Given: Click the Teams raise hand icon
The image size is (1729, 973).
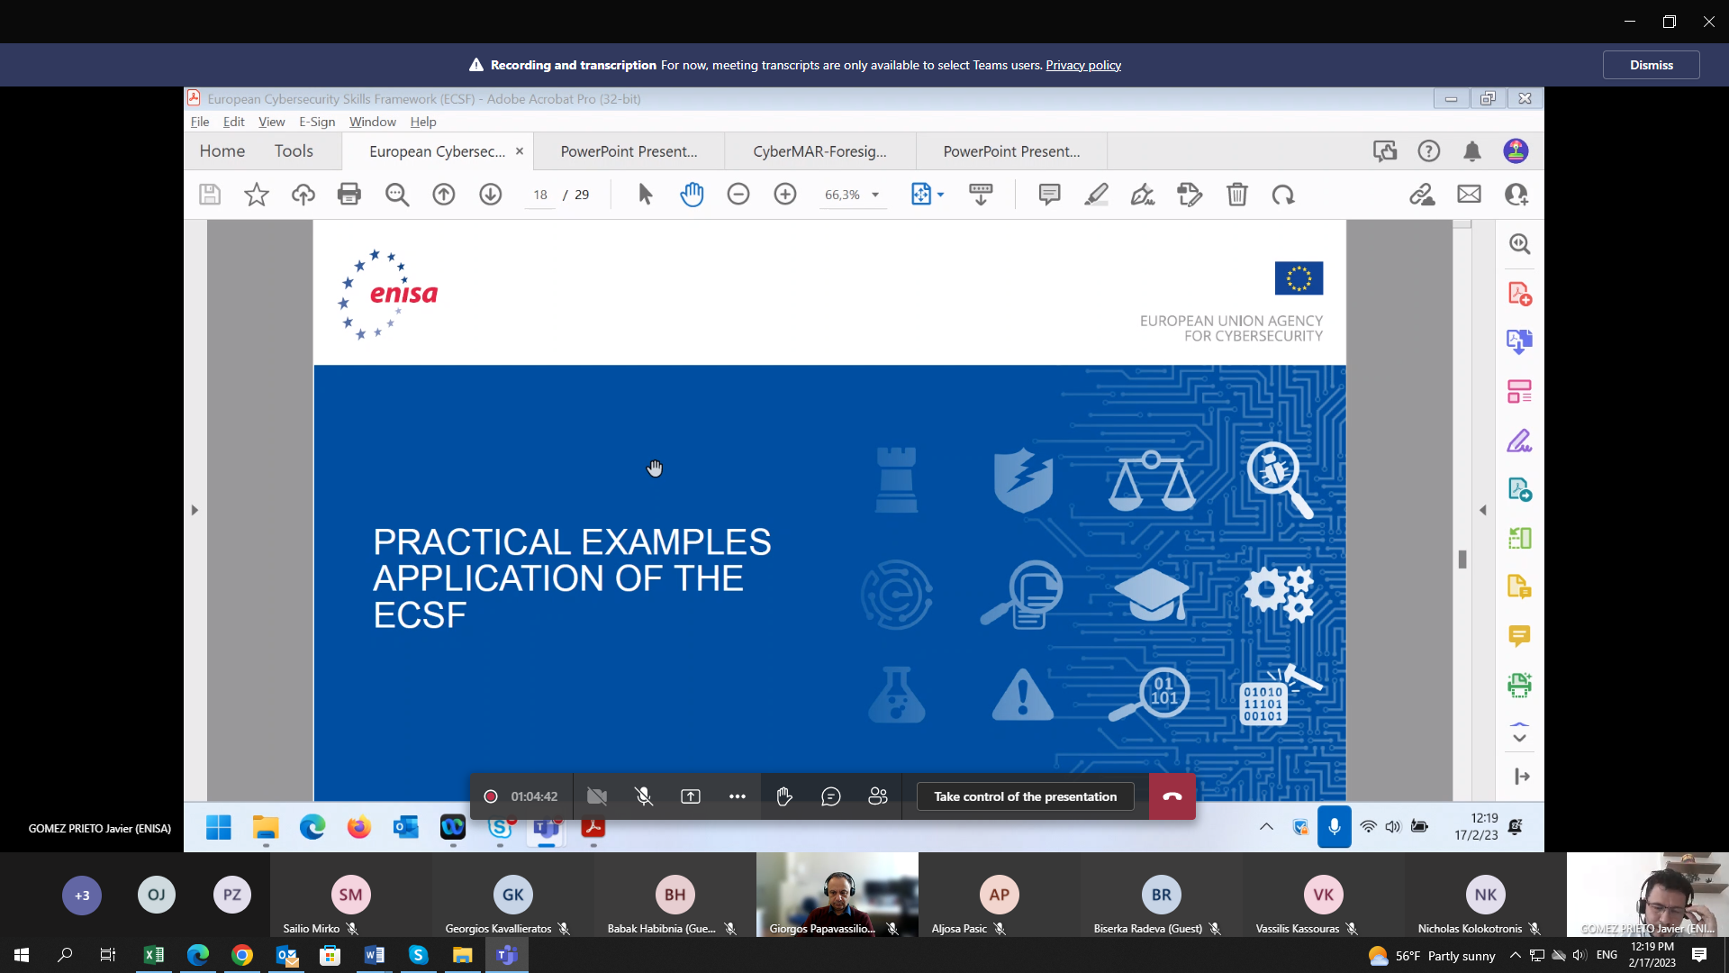Looking at the screenshot, I should tap(784, 796).
